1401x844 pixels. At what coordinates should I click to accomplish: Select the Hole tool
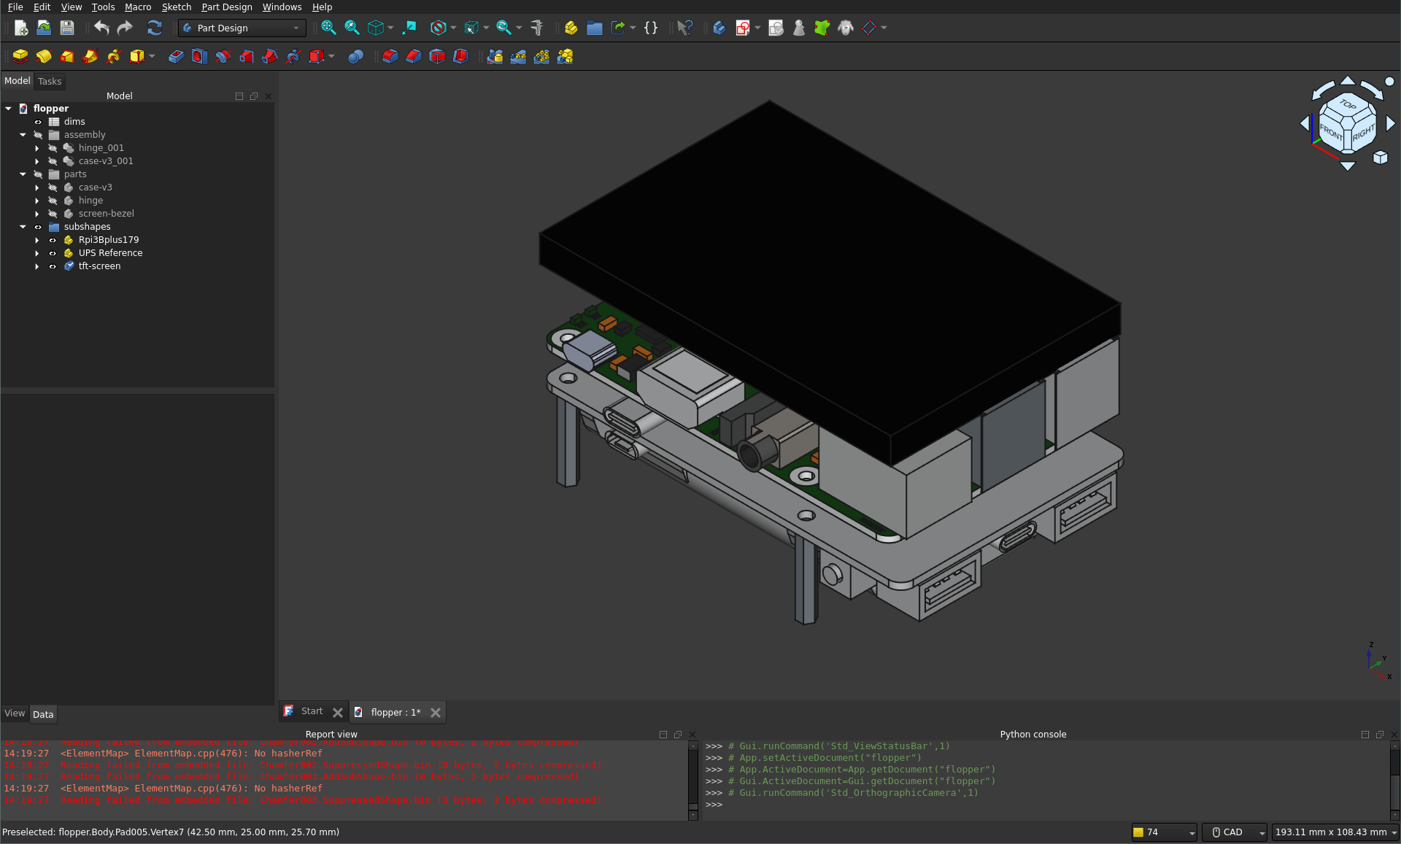click(199, 56)
